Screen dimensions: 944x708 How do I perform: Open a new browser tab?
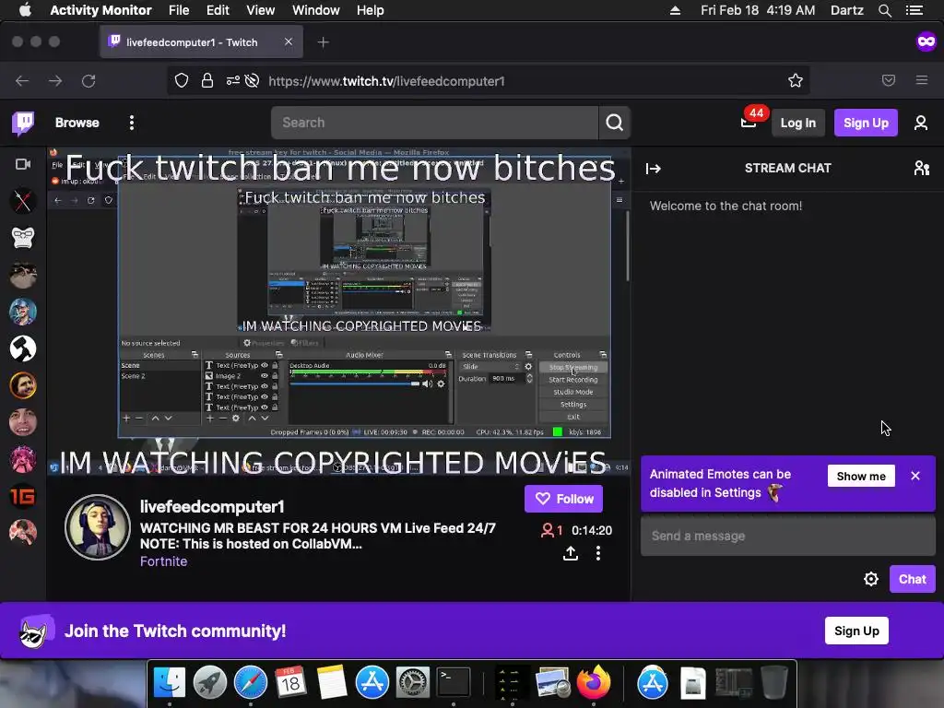[x=324, y=42]
